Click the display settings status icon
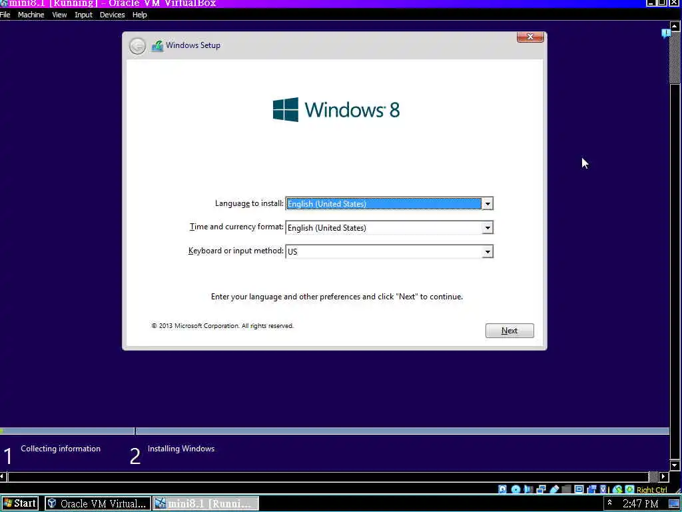This screenshot has width=682, height=512. [579, 489]
